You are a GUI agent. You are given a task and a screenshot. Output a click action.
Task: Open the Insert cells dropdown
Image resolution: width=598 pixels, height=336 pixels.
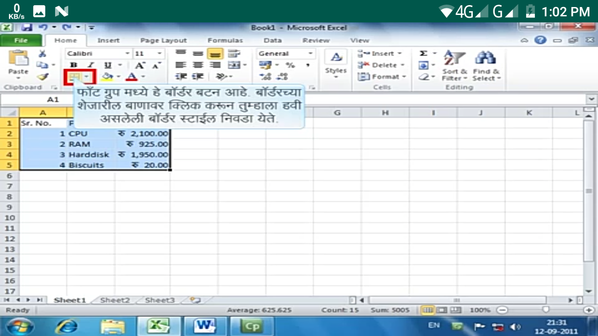[380, 53]
